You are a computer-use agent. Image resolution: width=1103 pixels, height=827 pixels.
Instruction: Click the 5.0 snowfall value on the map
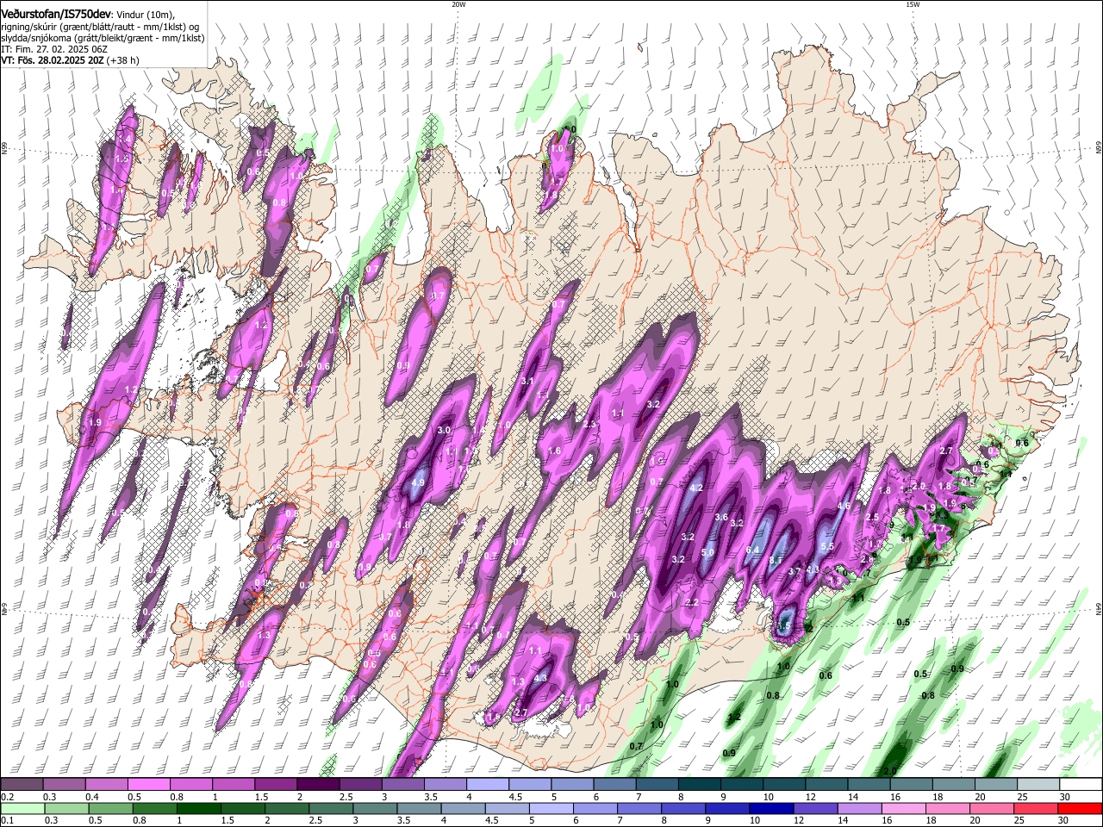point(708,552)
